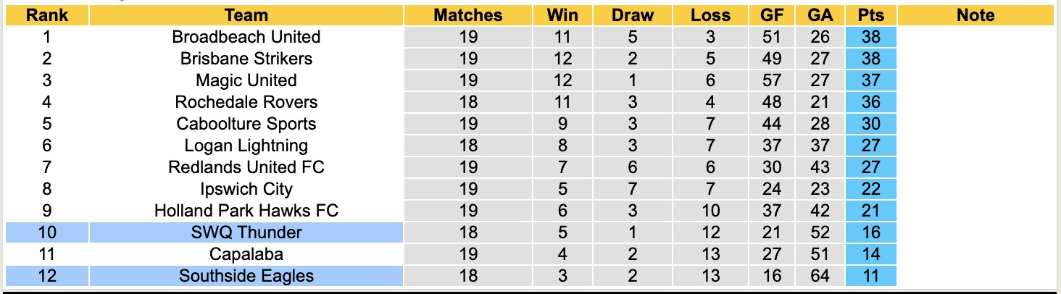Open the Brisbane Strikers team link
Screen dimensions: 1061x294
pos(246,59)
